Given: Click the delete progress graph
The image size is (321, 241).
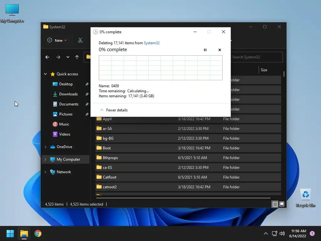Looking at the screenshot, I should click(x=160, y=68).
